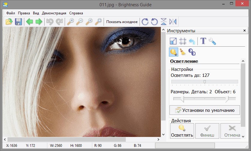Image resolution: width=251 pixels, height=151 pixels.
Task: Click Установки по умолчанию button
Action: 205,110
